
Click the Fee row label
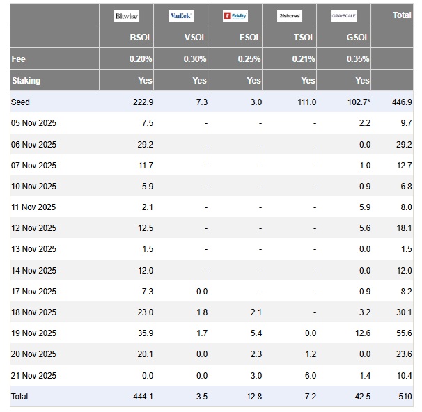pyautogui.click(x=19, y=59)
